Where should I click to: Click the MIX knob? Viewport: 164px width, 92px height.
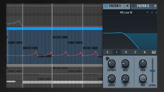click(x=143, y=78)
